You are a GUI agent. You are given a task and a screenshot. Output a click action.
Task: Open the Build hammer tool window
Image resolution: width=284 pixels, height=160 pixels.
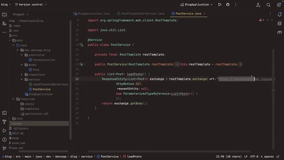(4, 122)
